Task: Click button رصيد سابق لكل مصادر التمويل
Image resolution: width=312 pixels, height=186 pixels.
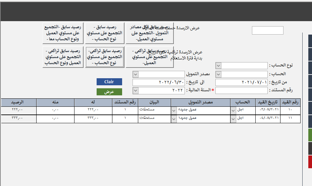Action: point(150,33)
